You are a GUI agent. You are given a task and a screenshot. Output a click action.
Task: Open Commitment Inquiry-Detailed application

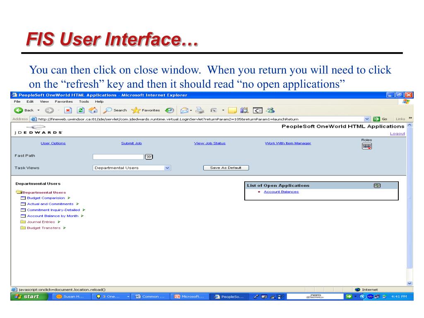[x=53, y=210]
